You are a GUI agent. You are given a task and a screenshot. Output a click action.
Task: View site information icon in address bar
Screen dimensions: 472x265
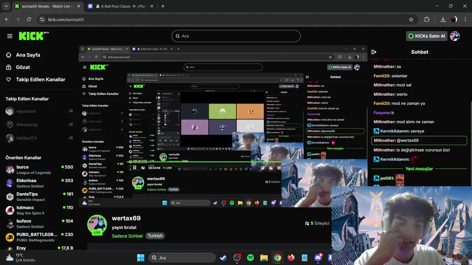tap(42, 20)
